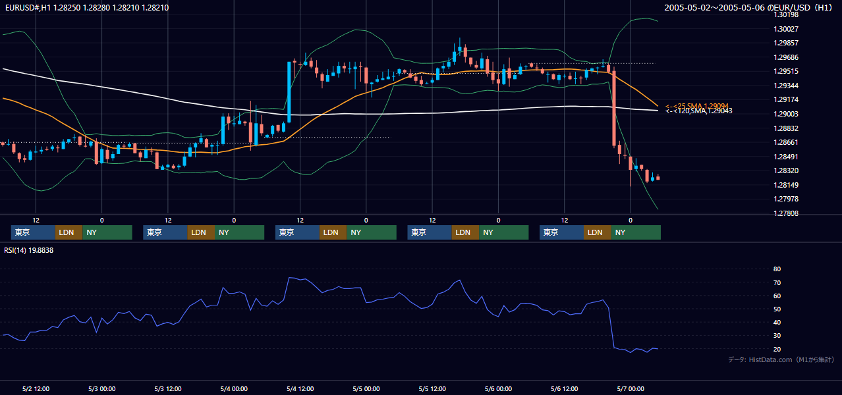The width and height of the screenshot is (842, 395).
Task: Click RSI scale level 20
Action: coord(777,349)
